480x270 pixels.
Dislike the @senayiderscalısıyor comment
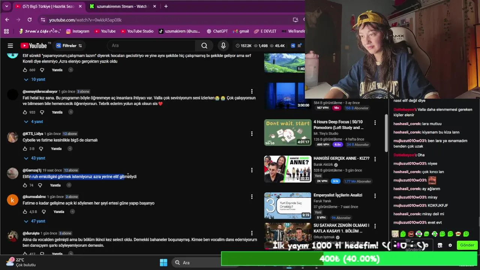[x=42, y=112]
